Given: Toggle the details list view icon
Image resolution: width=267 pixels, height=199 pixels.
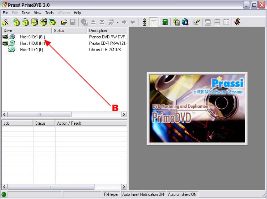Looking at the screenshot, I should click(x=154, y=22).
